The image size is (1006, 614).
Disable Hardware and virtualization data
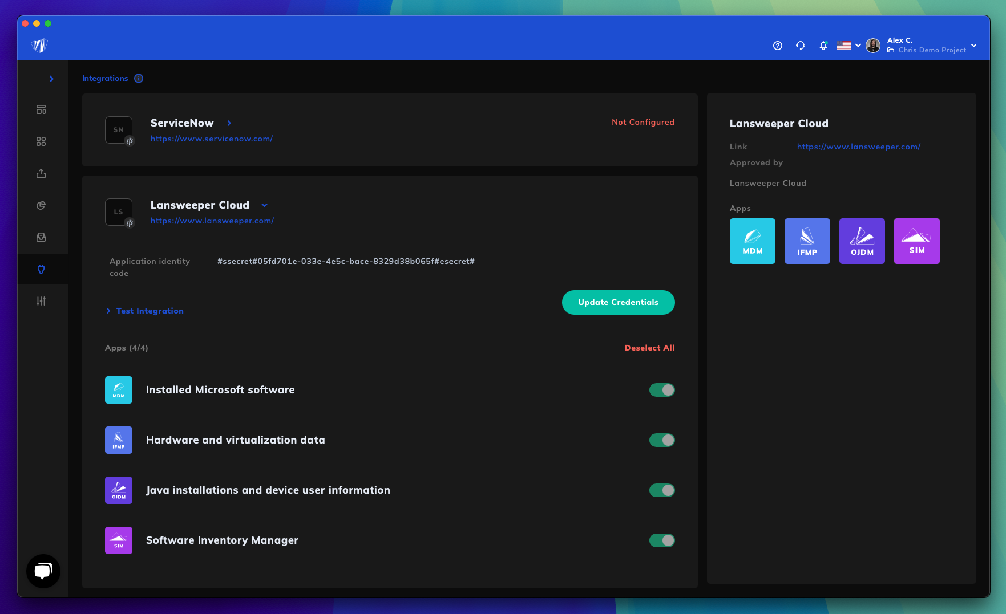pos(662,440)
